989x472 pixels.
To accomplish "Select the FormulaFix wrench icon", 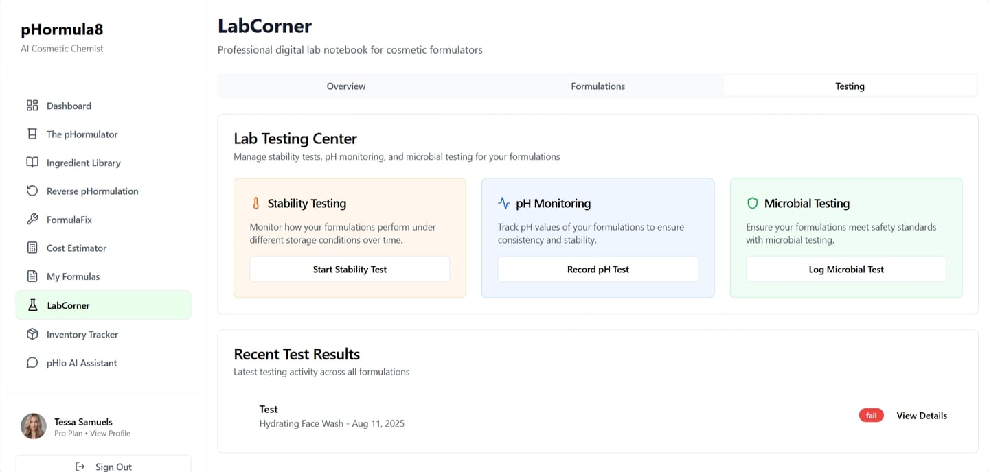I will tap(32, 220).
